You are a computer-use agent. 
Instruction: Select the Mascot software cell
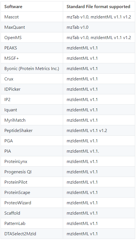(x=32, y=17)
